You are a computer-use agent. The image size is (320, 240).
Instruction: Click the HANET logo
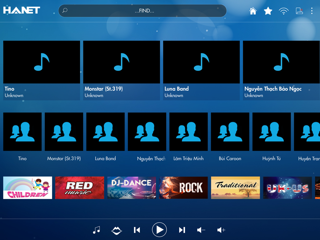(x=22, y=10)
